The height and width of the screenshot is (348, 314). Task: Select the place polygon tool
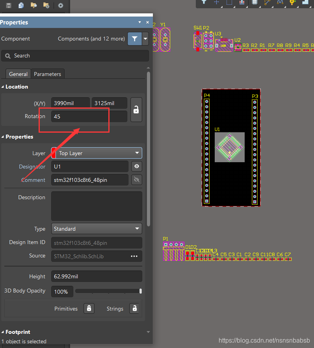pos(305,2)
